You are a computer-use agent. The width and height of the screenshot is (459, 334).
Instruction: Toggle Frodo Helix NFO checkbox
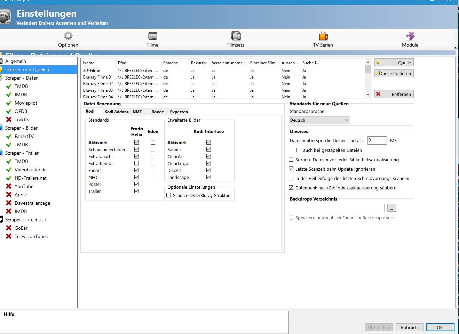pos(137,177)
